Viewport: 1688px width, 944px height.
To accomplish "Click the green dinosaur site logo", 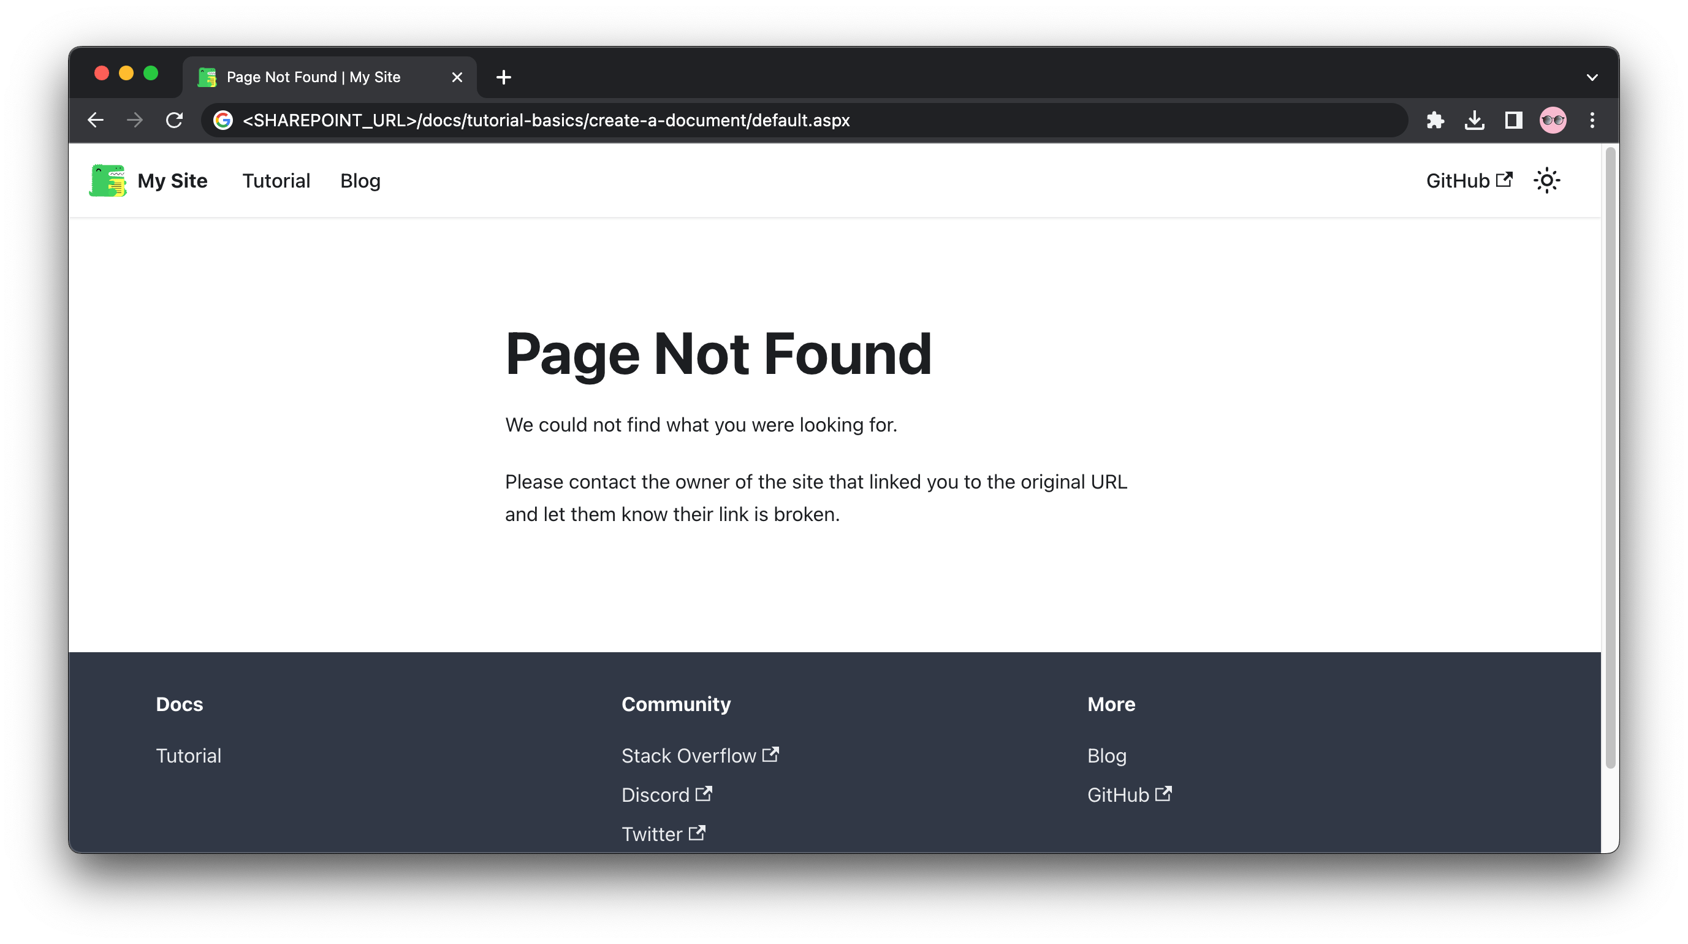I will 107,180.
